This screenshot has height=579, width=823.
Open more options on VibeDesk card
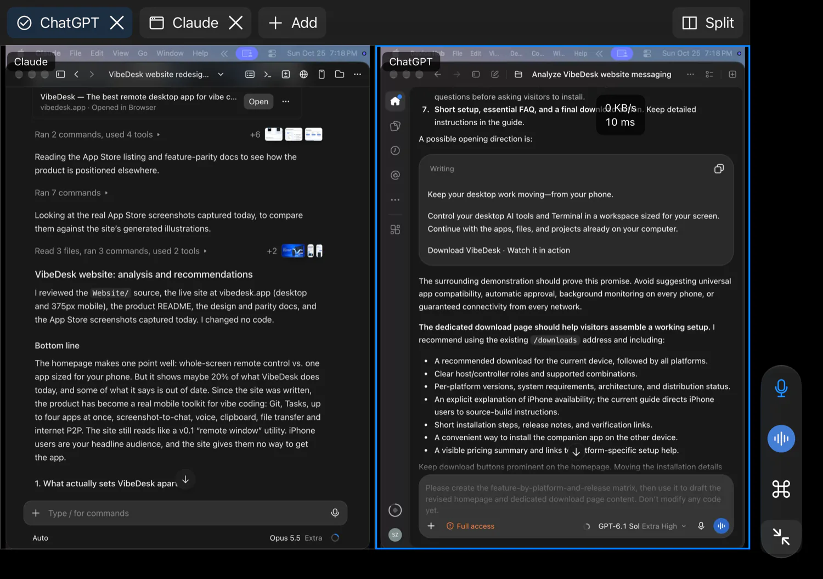(x=286, y=102)
